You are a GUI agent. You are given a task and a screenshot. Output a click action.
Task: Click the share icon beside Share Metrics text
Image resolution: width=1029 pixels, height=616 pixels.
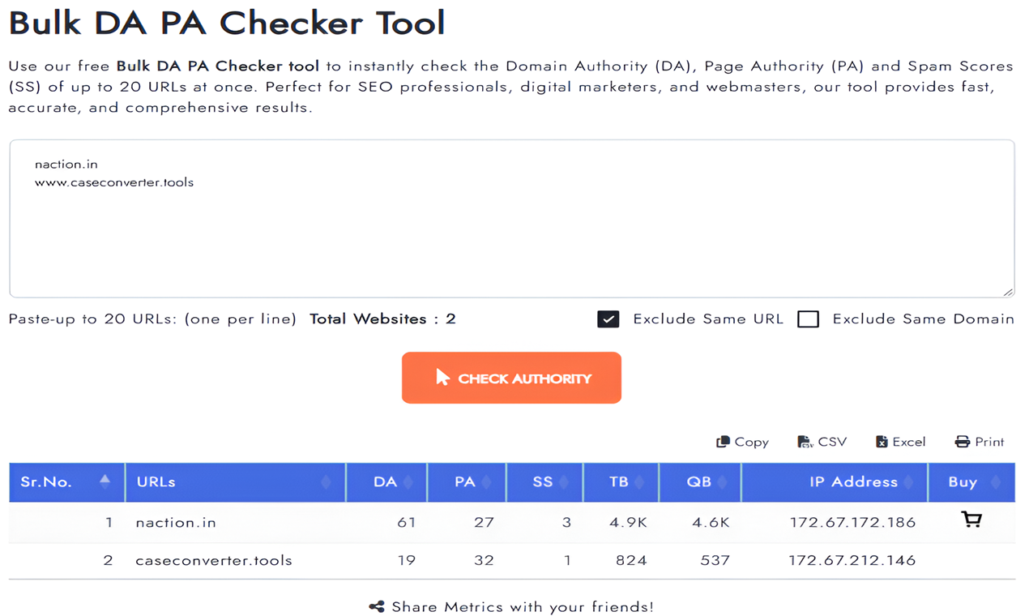point(378,605)
